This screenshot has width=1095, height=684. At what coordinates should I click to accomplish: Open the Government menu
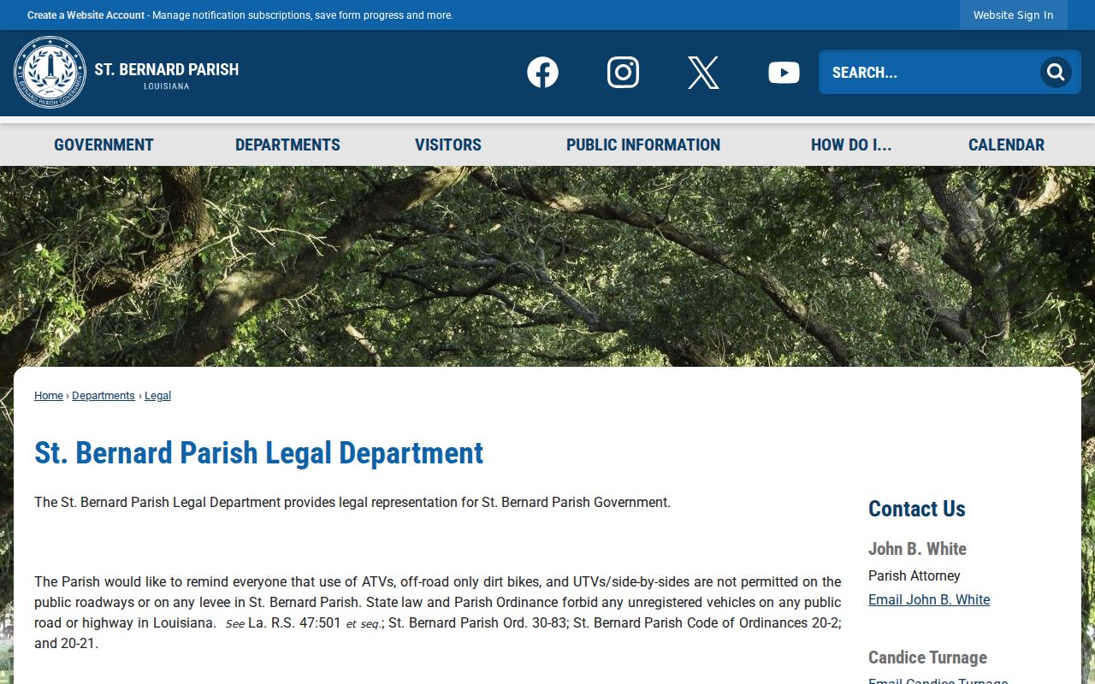[x=104, y=144]
